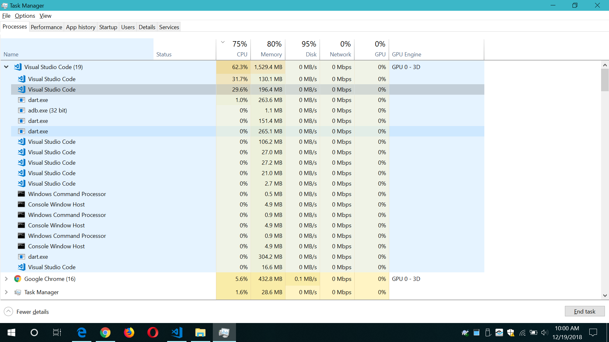Click the Visual Studio Code group icon
This screenshot has height=342, width=609.
18,67
